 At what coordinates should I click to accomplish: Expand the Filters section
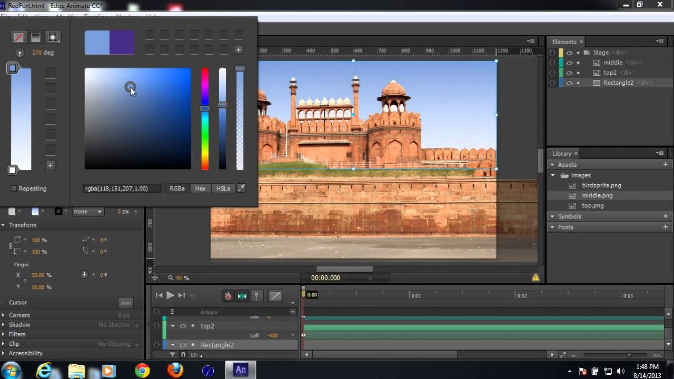coord(3,334)
